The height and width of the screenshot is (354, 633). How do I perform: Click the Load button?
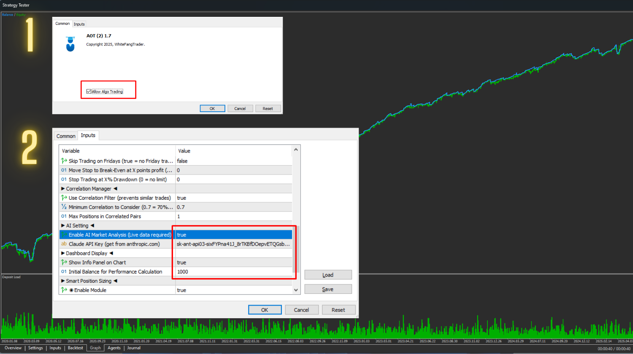pos(328,275)
